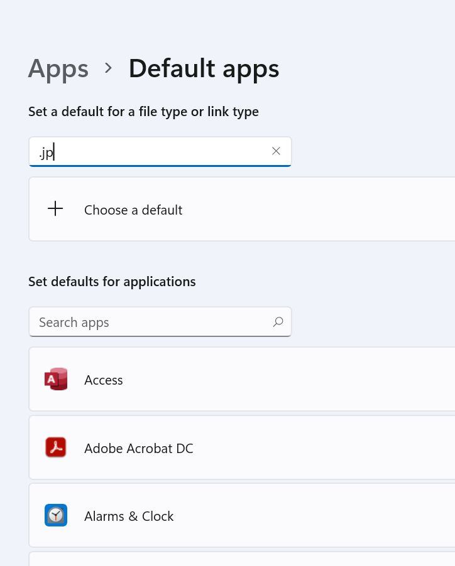Go back to the Apps breadcrumb
Screen dimensions: 455x566
58,68
